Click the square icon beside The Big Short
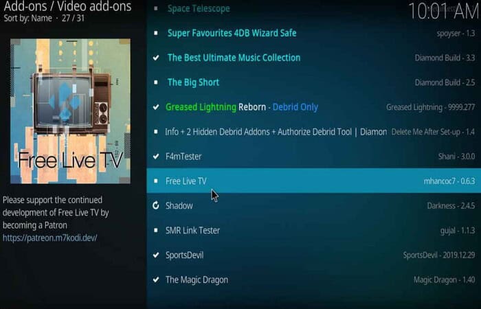The height and width of the screenshot is (309, 481). click(x=156, y=82)
